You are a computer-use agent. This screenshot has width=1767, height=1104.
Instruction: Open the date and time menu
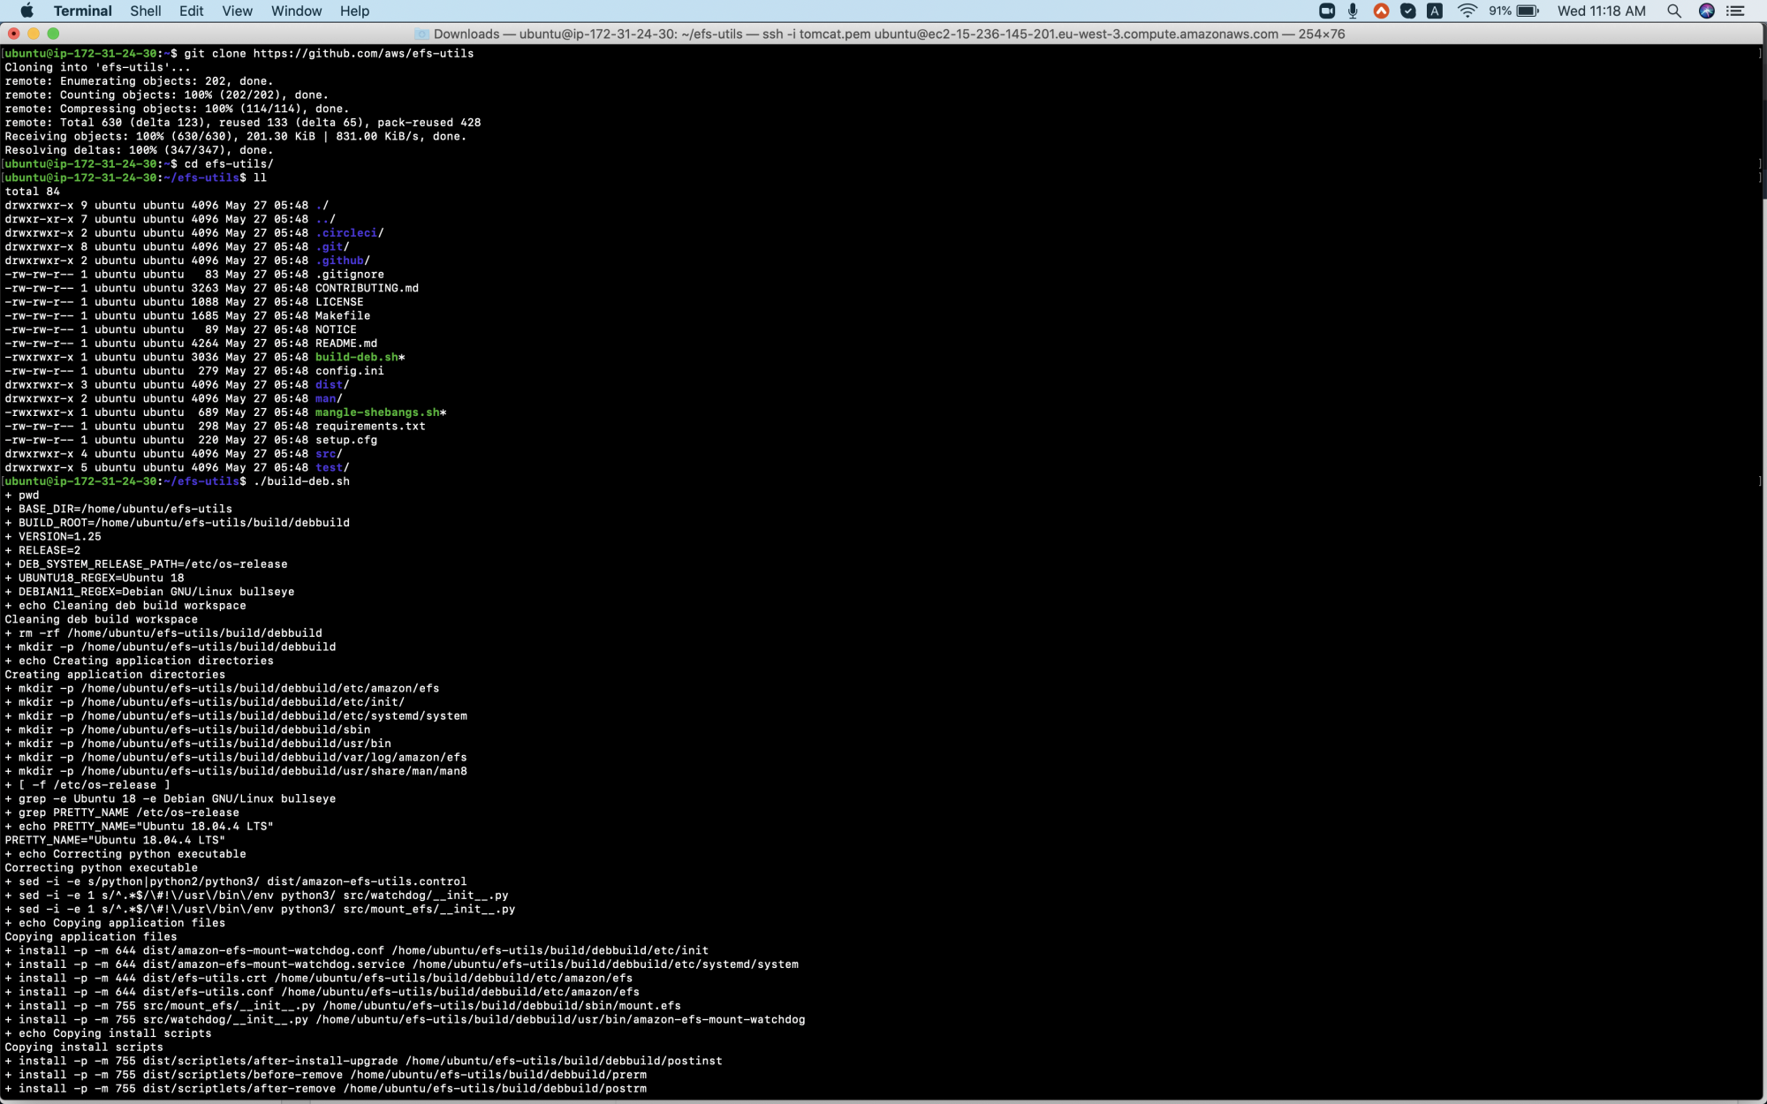tap(1601, 11)
